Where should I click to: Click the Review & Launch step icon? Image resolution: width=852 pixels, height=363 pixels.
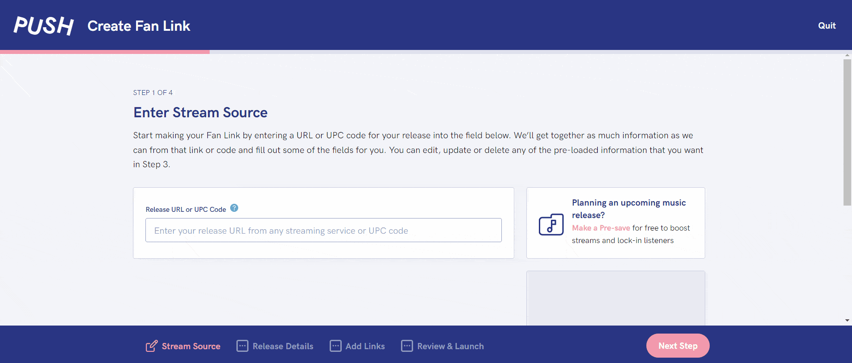point(407,346)
